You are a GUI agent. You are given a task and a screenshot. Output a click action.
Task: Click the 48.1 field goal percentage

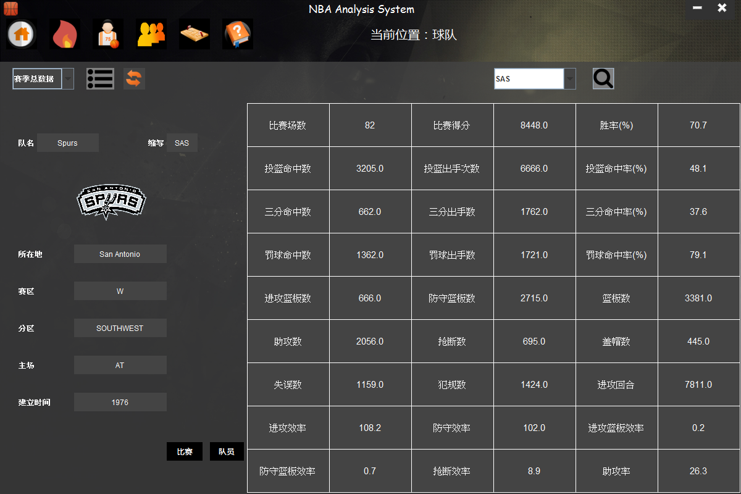699,169
